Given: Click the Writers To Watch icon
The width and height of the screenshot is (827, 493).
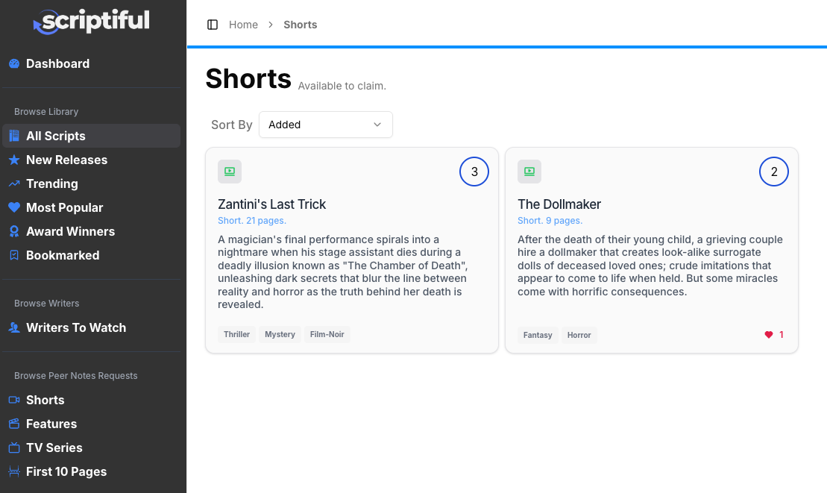Looking at the screenshot, I should pyautogui.click(x=13, y=327).
